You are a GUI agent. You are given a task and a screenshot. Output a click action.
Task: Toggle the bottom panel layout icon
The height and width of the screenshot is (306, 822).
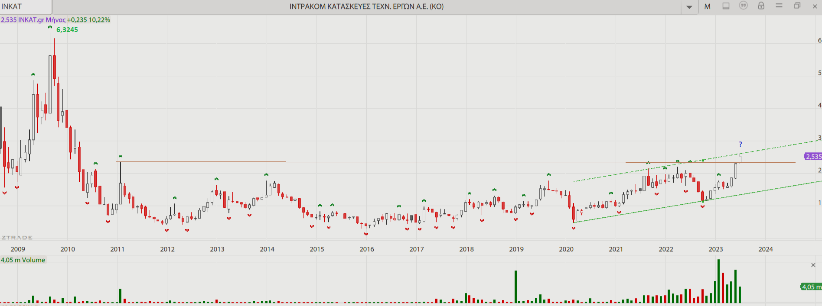point(726,6)
